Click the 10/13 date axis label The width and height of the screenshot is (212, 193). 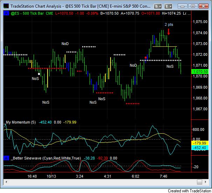click(51, 176)
